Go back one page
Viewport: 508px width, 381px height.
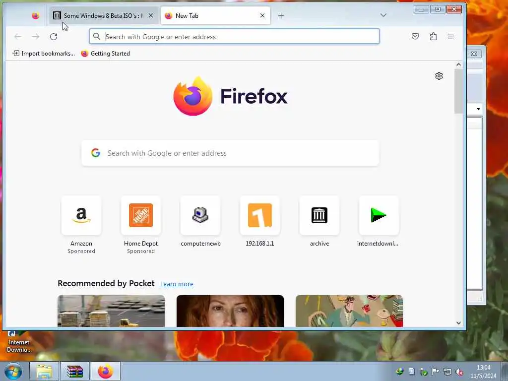(18, 37)
